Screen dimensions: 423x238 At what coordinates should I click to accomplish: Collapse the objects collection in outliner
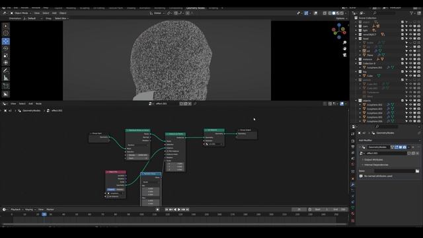[356, 100]
